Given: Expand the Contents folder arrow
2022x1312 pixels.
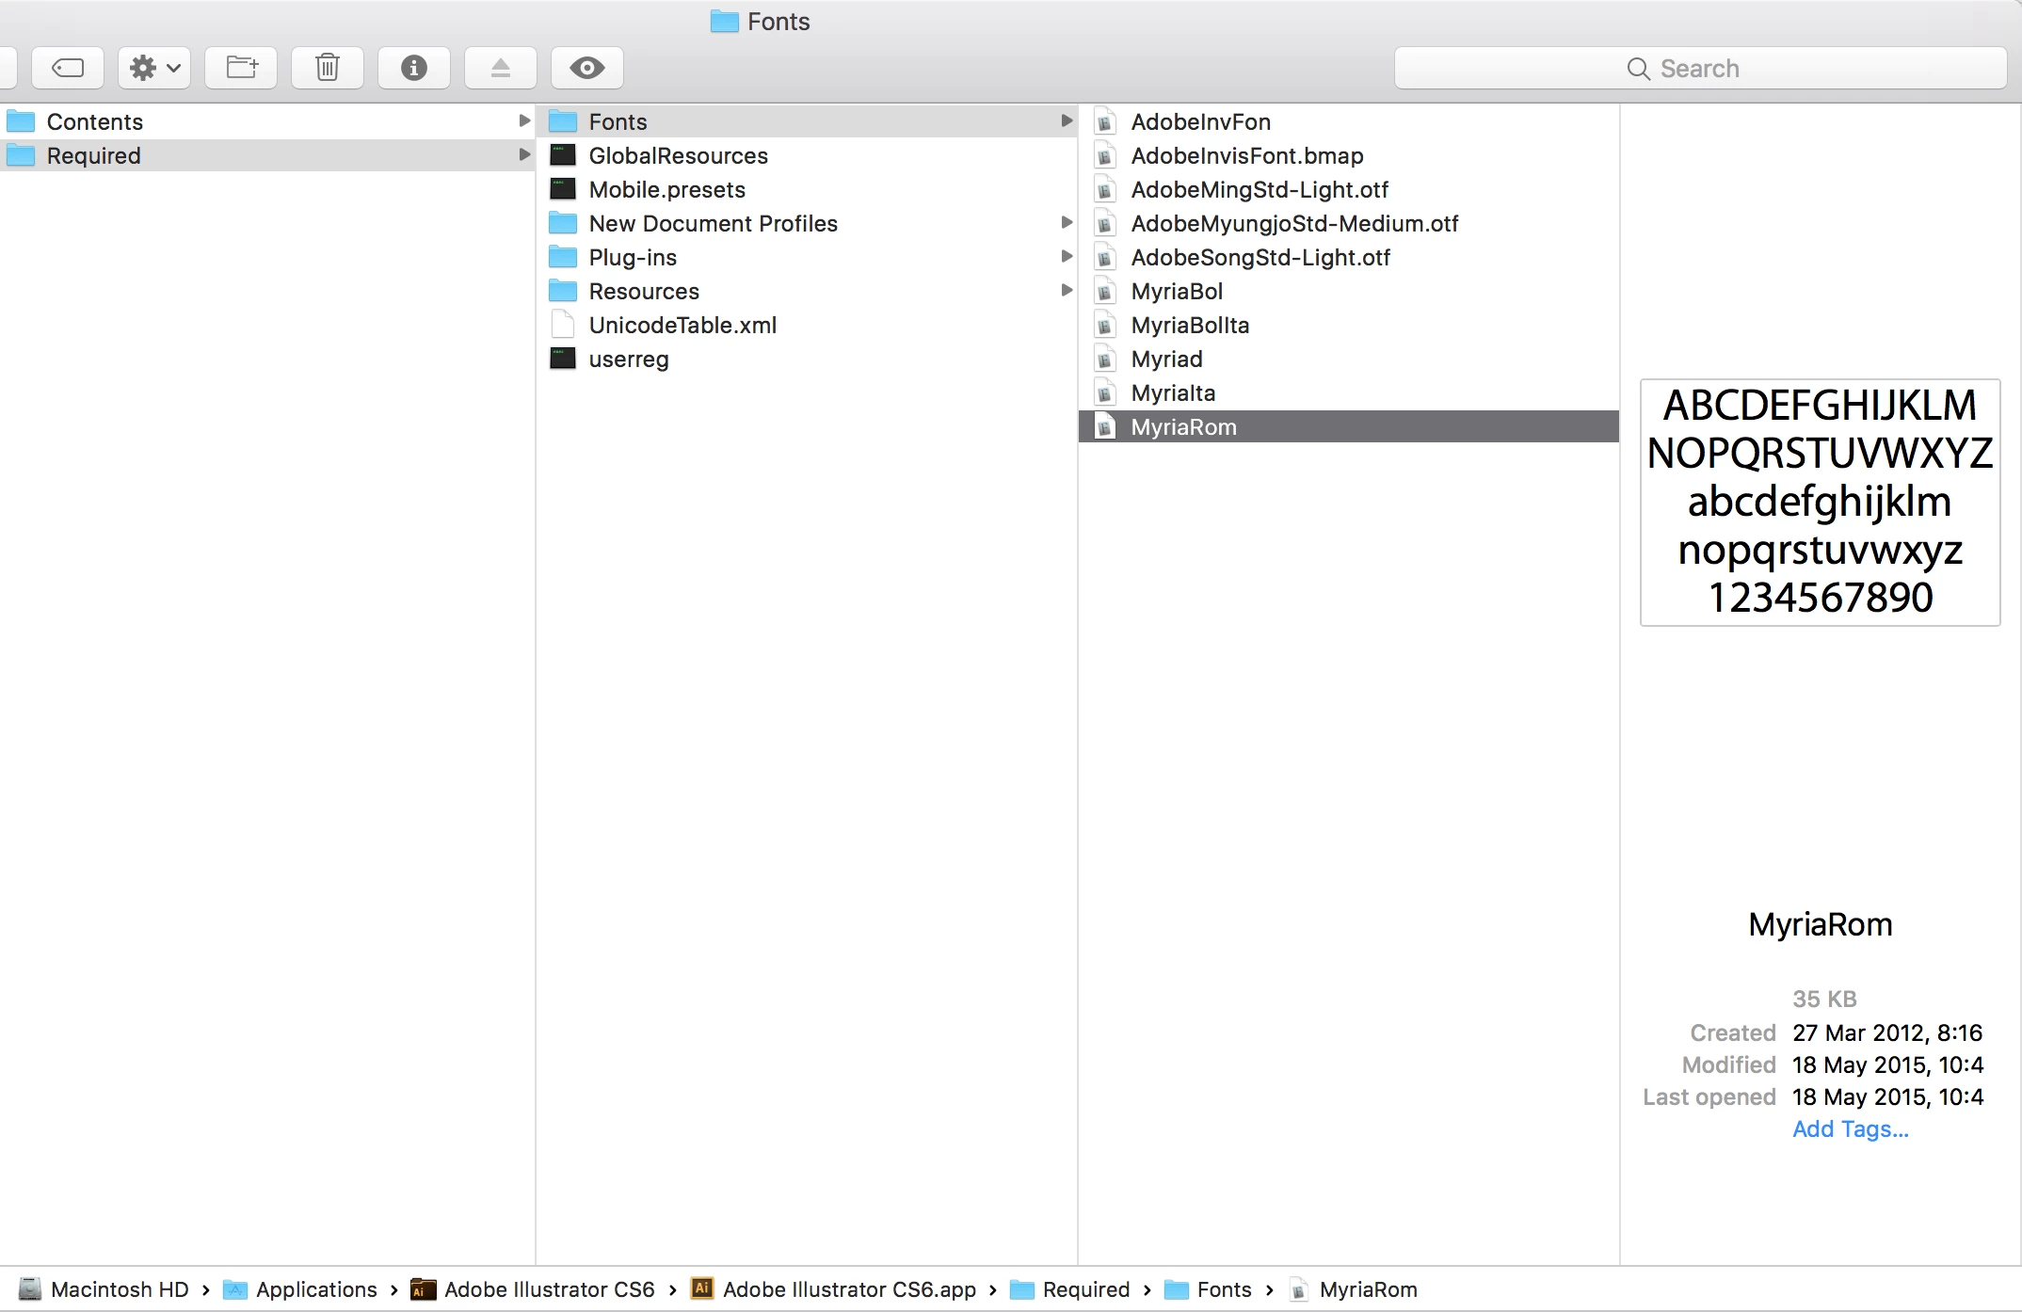Looking at the screenshot, I should click(524, 121).
